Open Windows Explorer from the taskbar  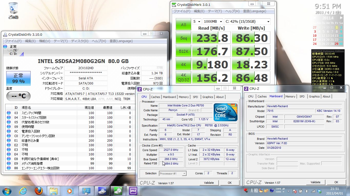pyautogui.click(x=54, y=191)
